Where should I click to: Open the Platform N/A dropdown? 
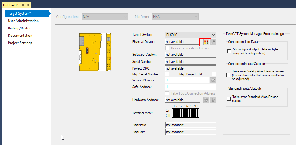tap(175, 17)
